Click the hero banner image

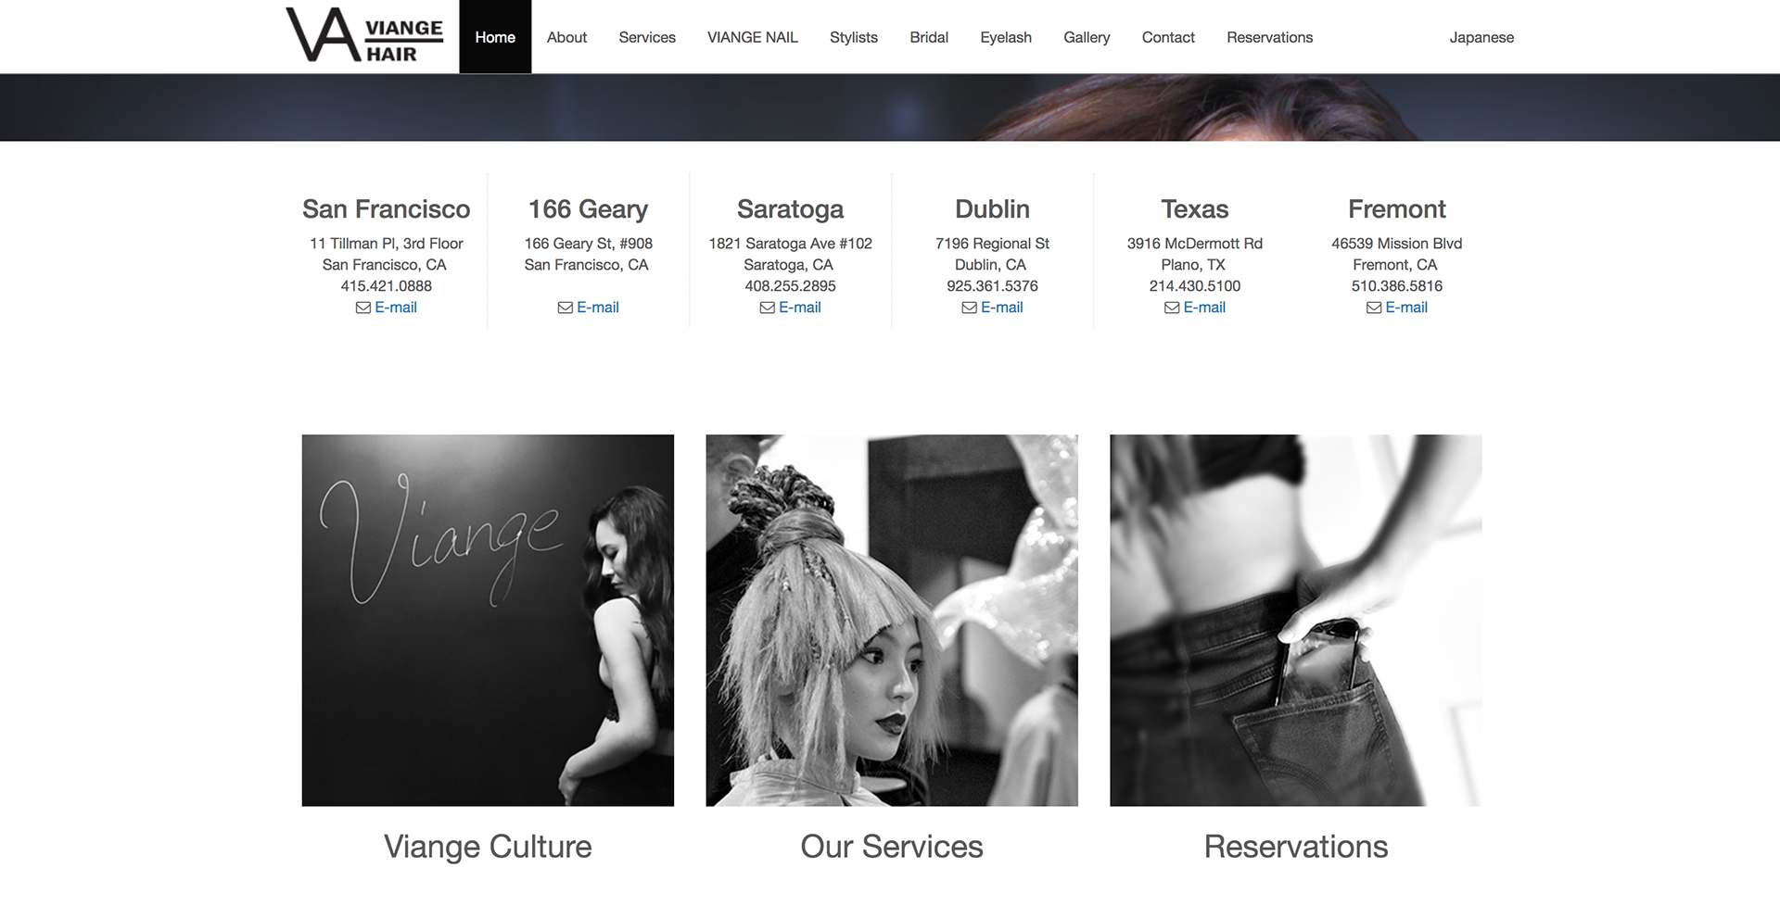tap(890, 107)
